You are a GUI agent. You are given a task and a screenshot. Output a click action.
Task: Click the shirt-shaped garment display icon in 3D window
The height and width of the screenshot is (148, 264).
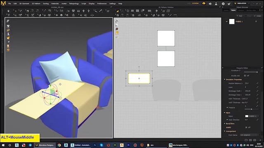[x=8, y=26]
